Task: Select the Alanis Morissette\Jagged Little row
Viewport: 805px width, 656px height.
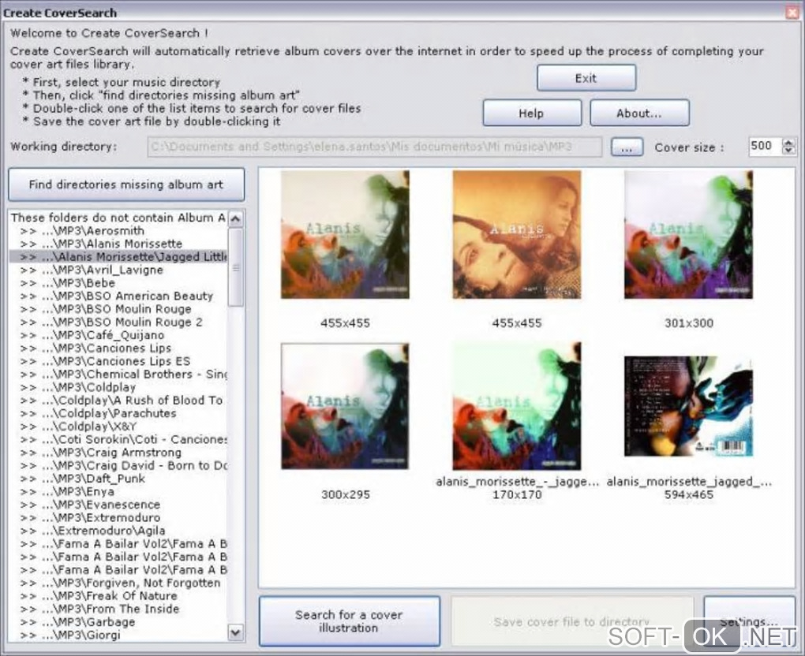Action: tap(118, 257)
